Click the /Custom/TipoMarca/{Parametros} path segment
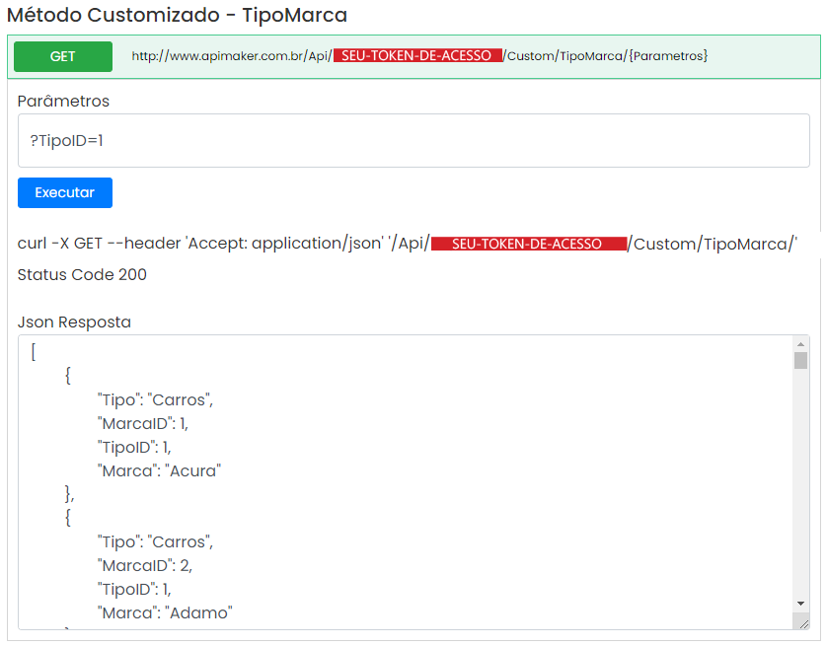Viewport: 827px width, 646px height. coord(605,56)
